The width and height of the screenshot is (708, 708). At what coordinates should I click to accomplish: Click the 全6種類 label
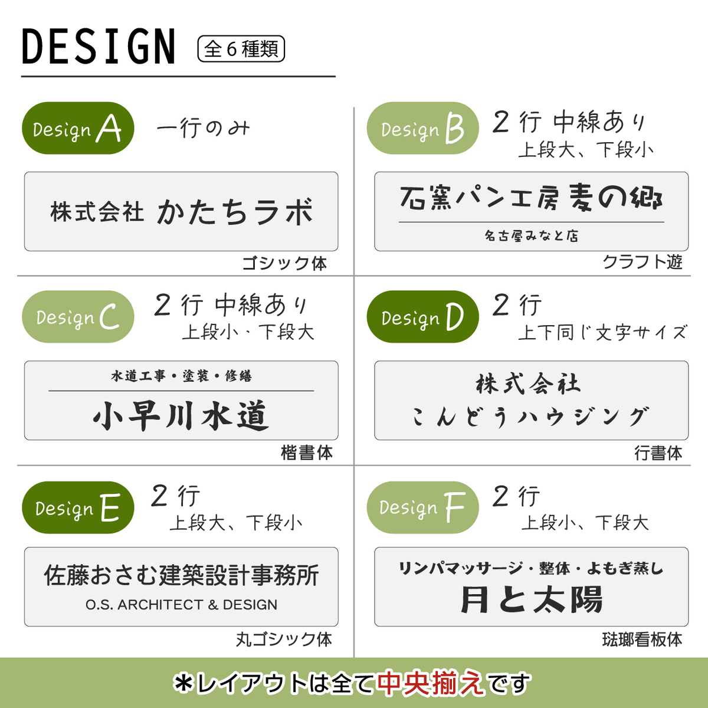(x=241, y=49)
